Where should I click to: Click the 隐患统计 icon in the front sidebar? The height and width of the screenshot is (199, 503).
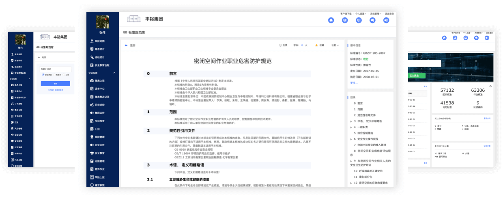click(x=92, y=49)
